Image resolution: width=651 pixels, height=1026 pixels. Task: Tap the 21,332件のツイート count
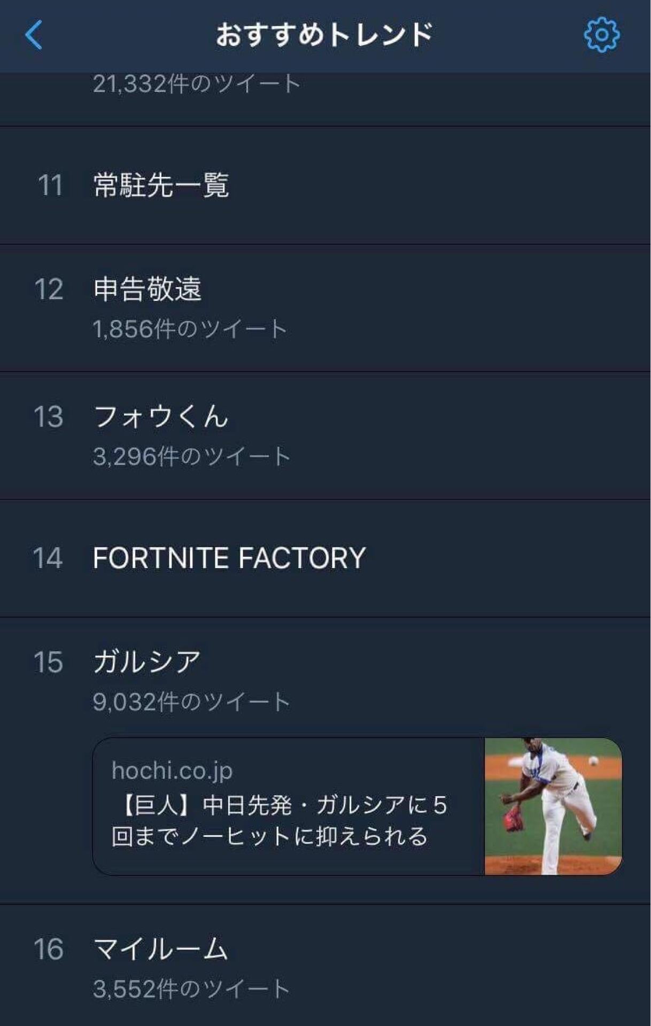(197, 84)
